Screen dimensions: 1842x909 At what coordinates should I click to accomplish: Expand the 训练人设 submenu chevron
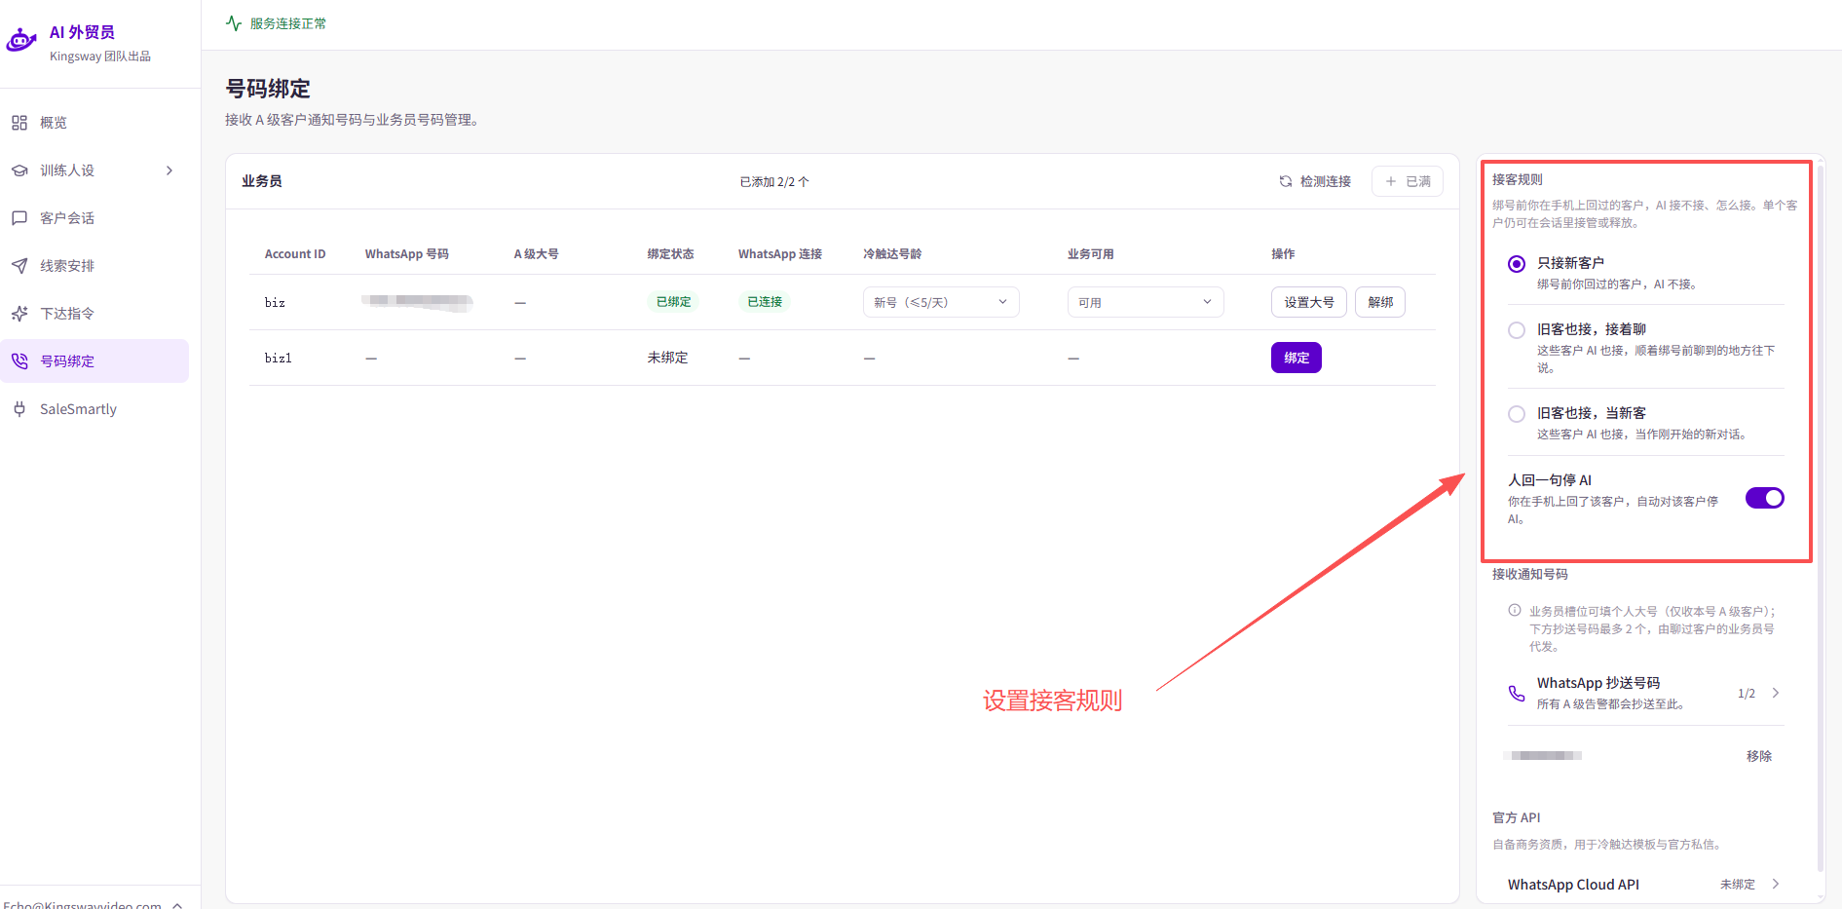click(169, 170)
